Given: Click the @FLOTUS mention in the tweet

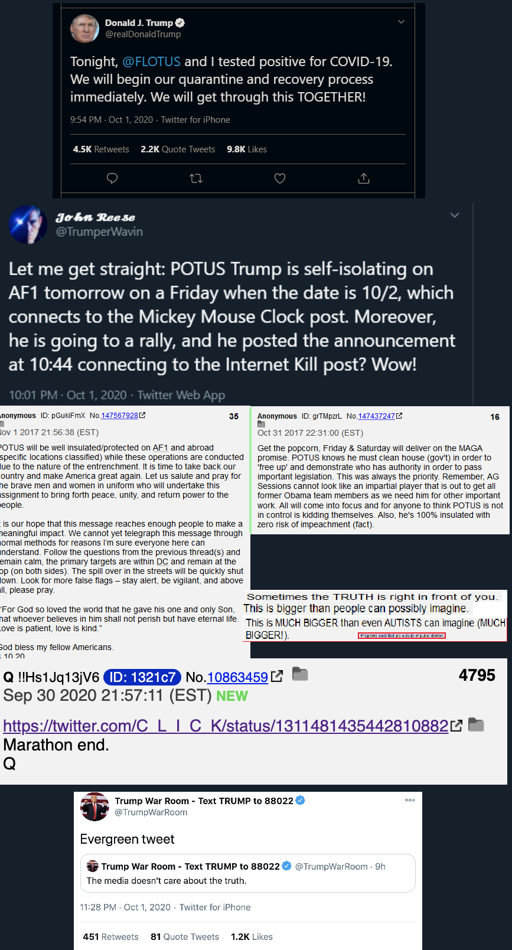Looking at the screenshot, I should click(151, 61).
